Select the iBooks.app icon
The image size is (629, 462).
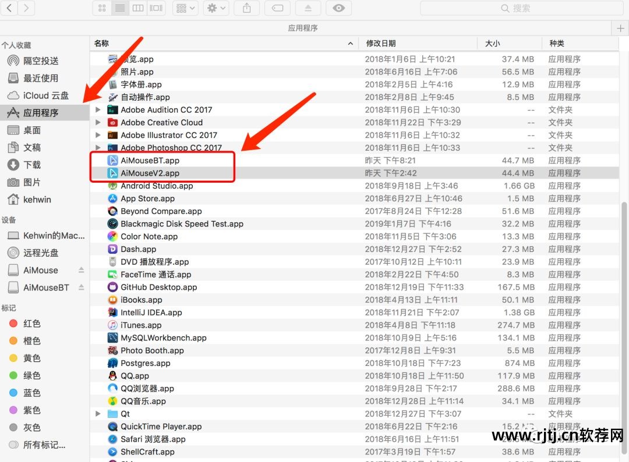(113, 300)
